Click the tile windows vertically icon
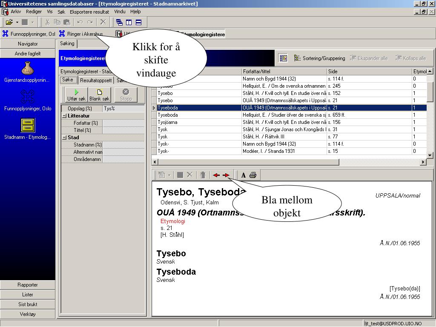This screenshot has width=436, height=327. pos(129,22)
